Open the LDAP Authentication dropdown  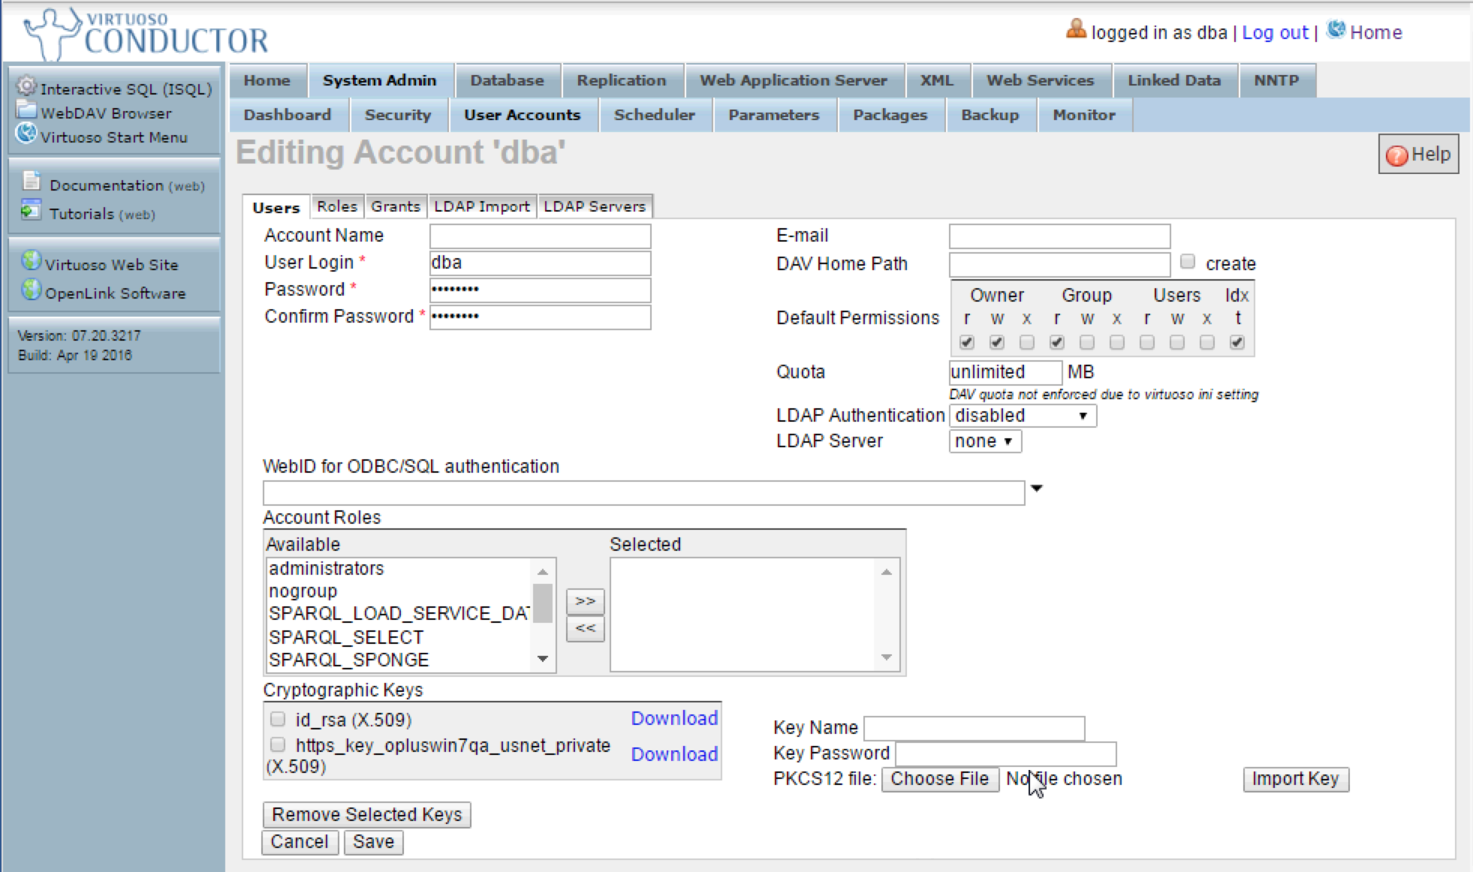coord(1022,416)
